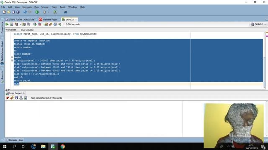268x150 pixels.
Task: Open the Help menu
Action: click(82, 7)
